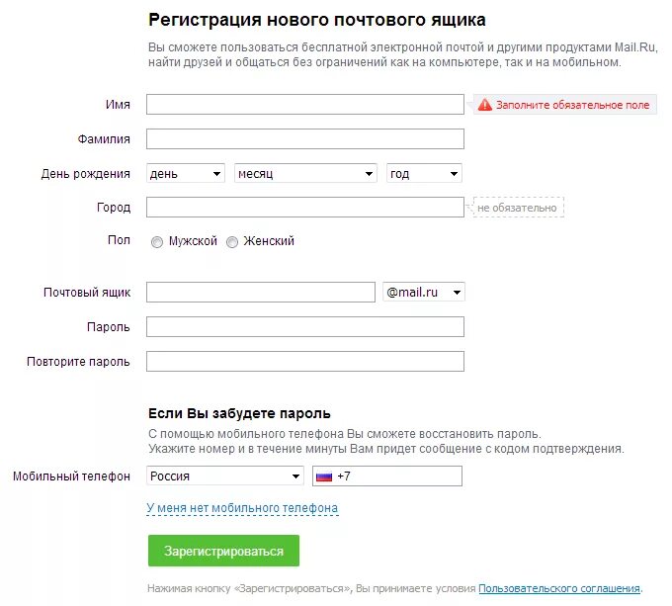The height and width of the screenshot is (606, 672).
Task: Click the red warning icon beside Имя
Action: (485, 105)
